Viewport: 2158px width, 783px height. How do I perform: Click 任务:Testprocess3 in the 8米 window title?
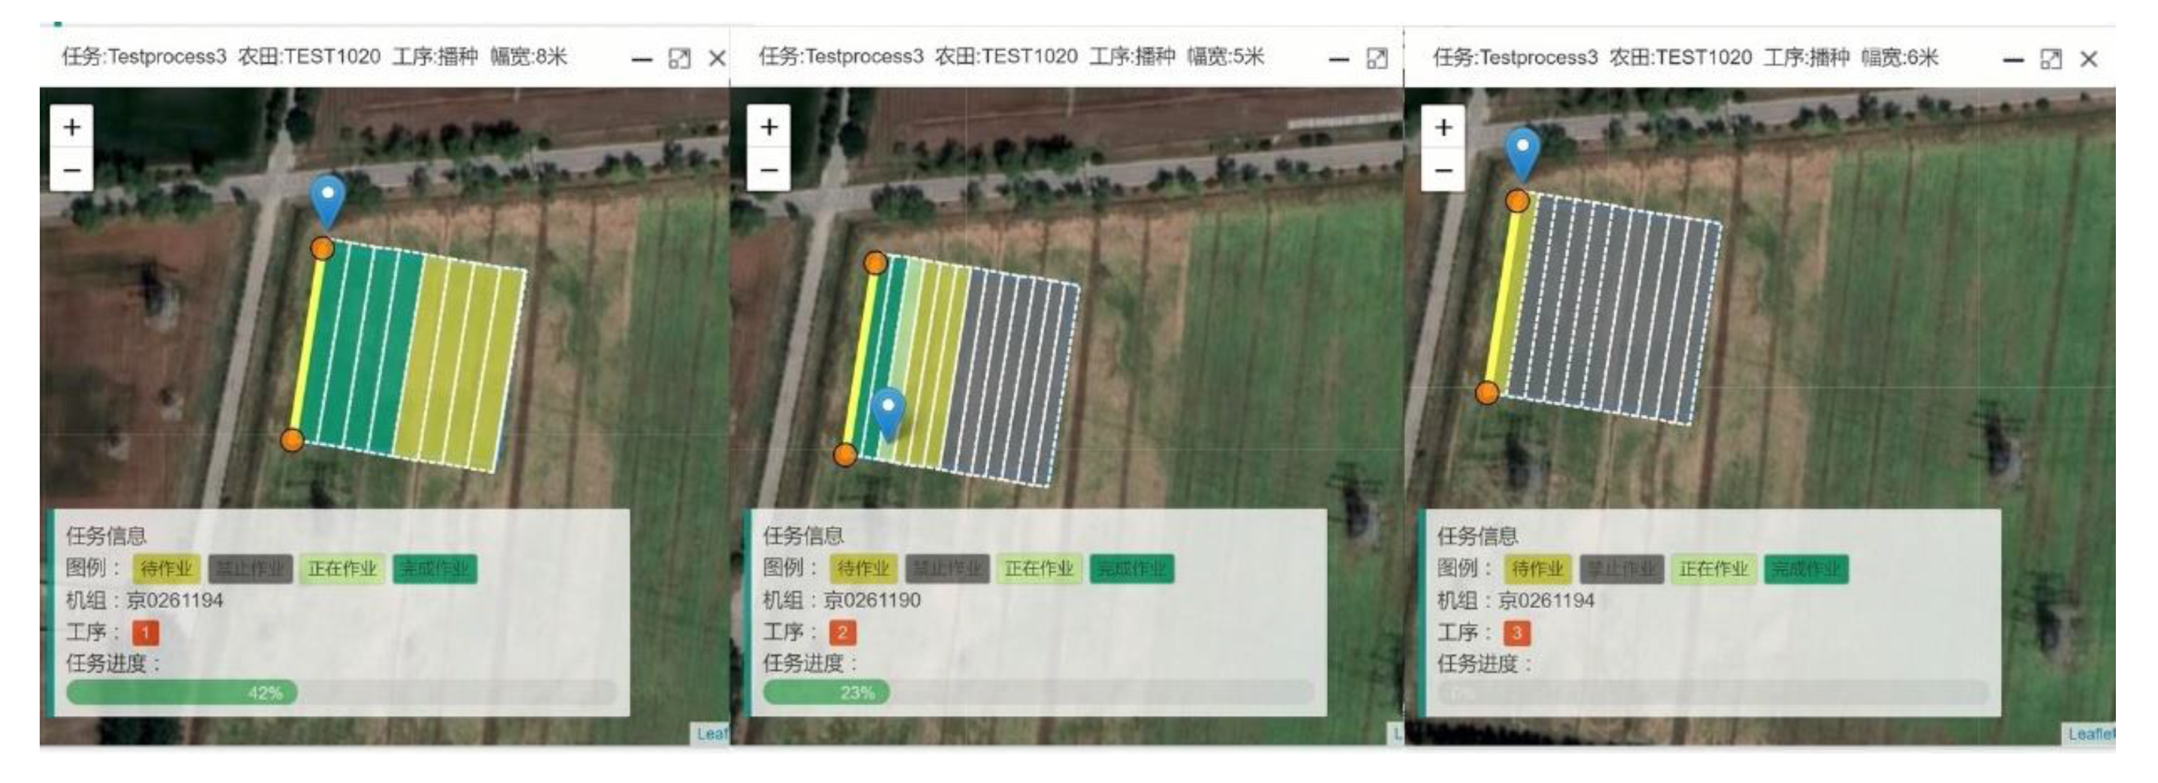click(x=144, y=57)
